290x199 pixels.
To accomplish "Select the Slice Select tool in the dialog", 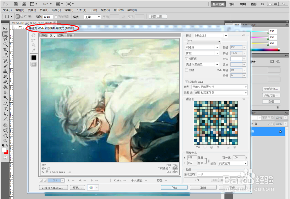I will pyautogui.click(x=33, y=40).
